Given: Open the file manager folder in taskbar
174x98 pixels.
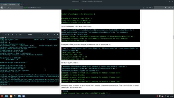Looking at the screenshot, I should click(19, 96).
